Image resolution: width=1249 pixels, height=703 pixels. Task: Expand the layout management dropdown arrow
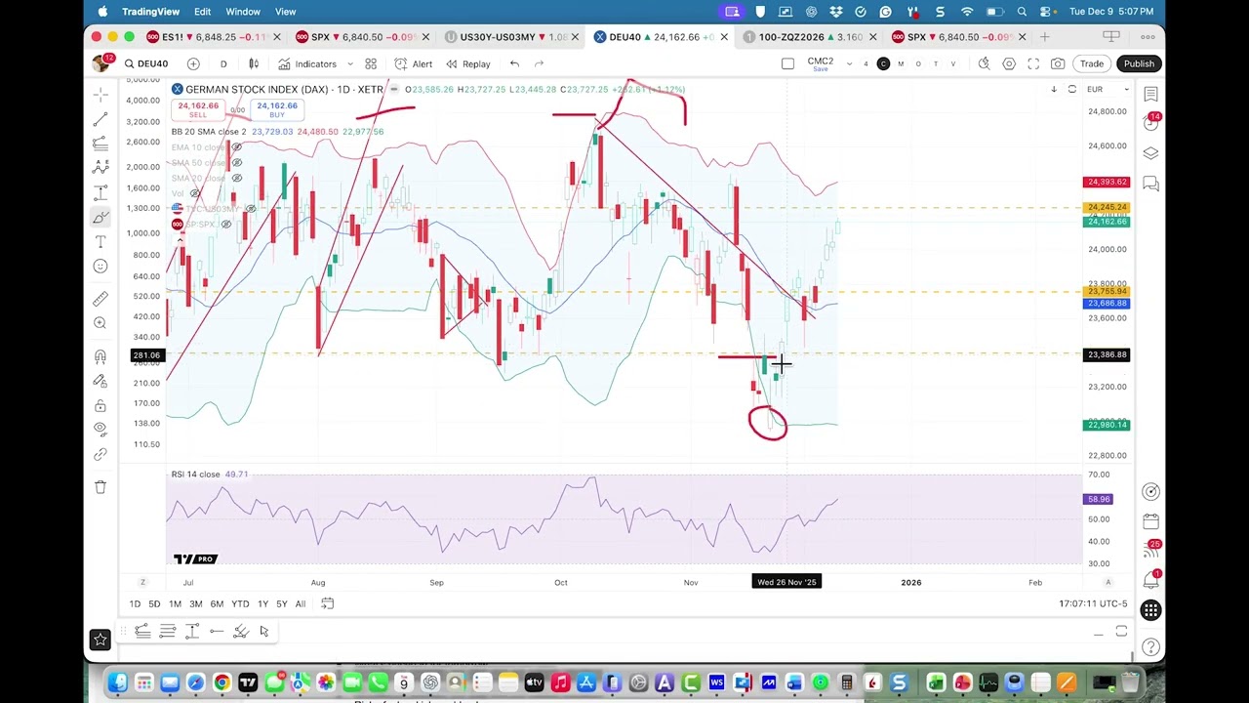(849, 63)
